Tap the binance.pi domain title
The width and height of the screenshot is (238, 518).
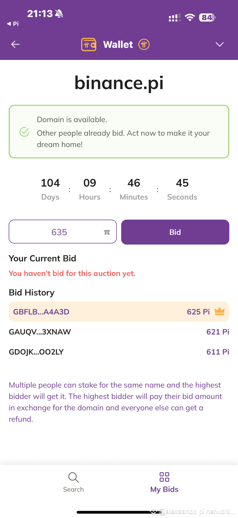point(119,83)
